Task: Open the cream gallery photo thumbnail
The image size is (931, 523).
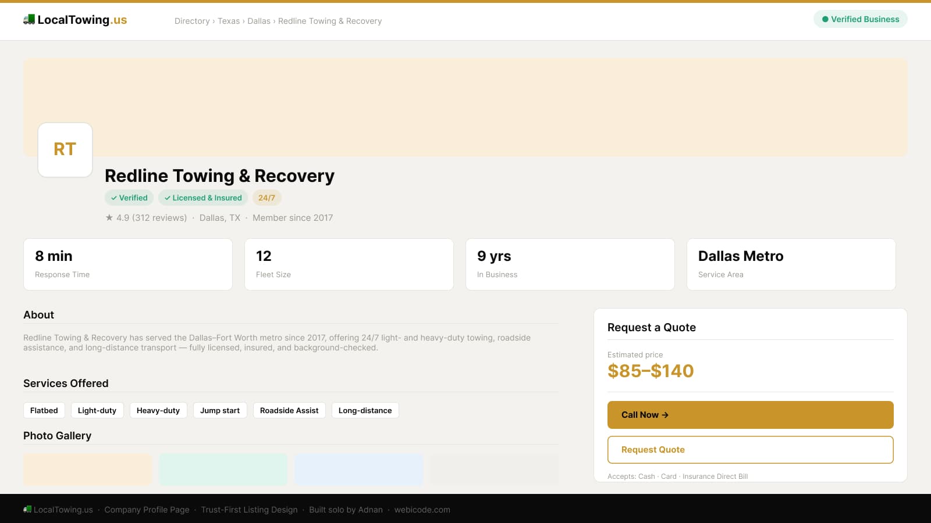Action: pos(87,470)
